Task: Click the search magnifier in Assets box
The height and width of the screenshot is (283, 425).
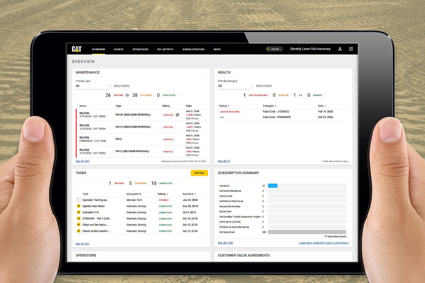Action: click(x=269, y=49)
